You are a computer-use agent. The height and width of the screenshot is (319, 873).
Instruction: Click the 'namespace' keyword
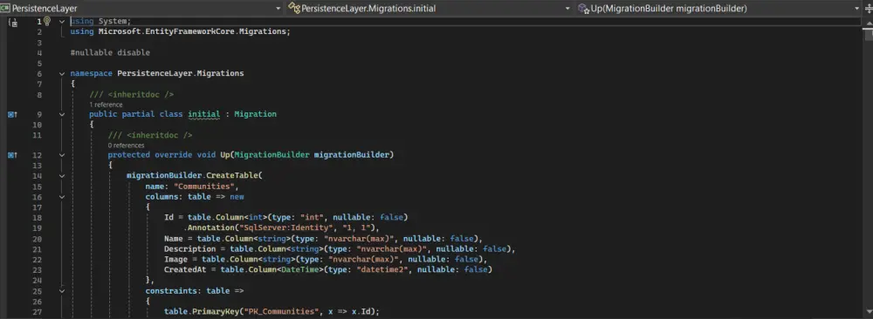tap(92, 73)
